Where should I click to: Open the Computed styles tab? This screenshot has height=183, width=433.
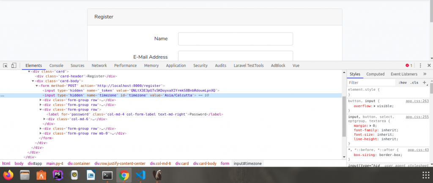(x=375, y=74)
